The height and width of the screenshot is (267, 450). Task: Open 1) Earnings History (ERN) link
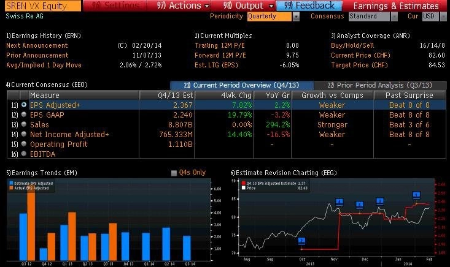tap(44, 36)
